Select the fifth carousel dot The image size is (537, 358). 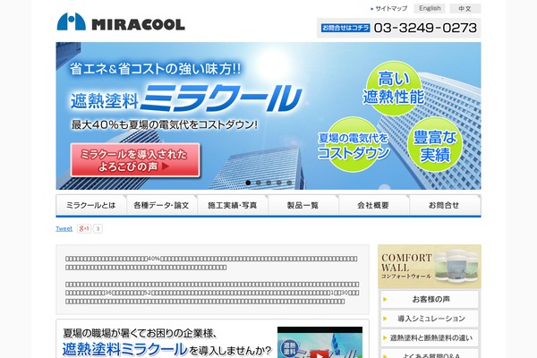point(289,183)
